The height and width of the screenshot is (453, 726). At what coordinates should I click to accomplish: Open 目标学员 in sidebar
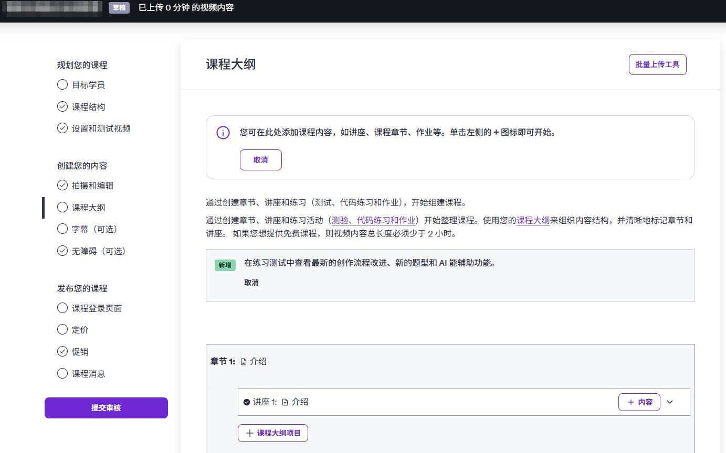tap(88, 85)
